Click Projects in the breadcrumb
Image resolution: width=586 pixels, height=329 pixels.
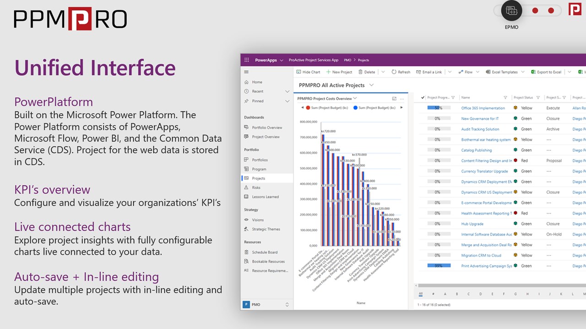click(x=364, y=60)
